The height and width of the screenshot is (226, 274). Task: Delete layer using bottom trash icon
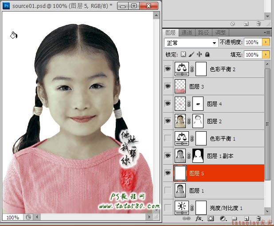pyautogui.click(x=258, y=218)
